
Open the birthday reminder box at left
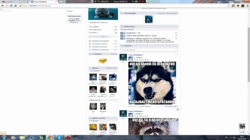(x=74, y=19)
